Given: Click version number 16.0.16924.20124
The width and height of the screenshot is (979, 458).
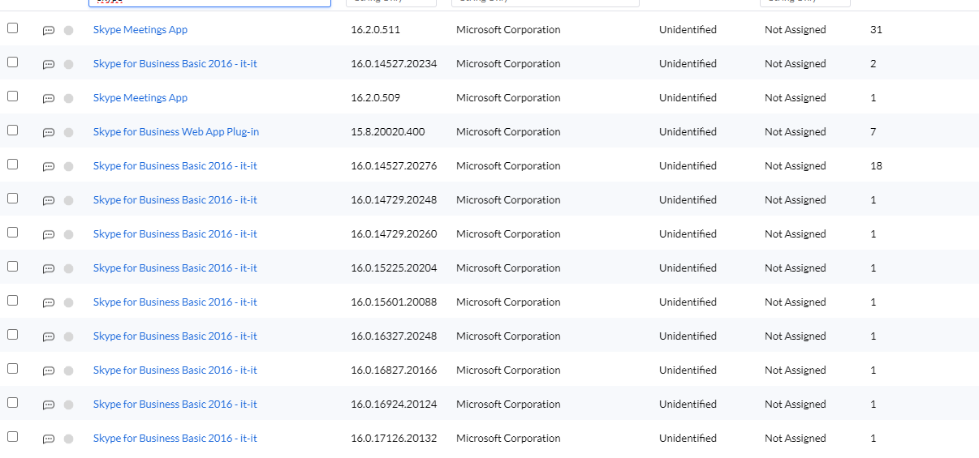Looking at the screenshot, I should tap(394, 404).
